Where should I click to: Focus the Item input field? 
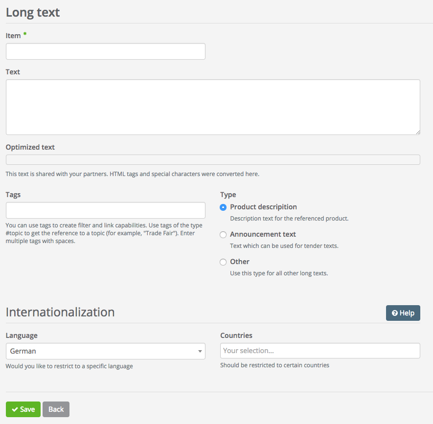point(105,51)
